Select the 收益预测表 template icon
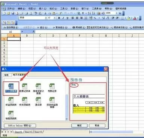 pos(11,102)
